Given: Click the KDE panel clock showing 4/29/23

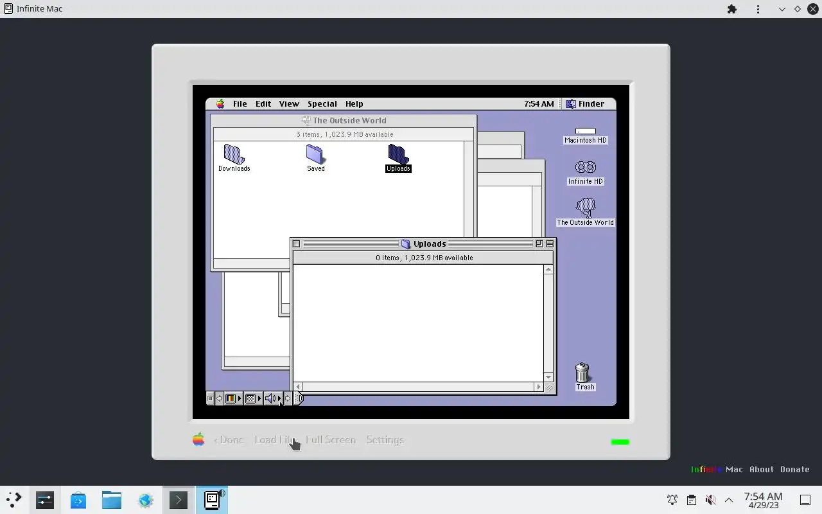Looking at the screenshot, I should pos(764,500).
